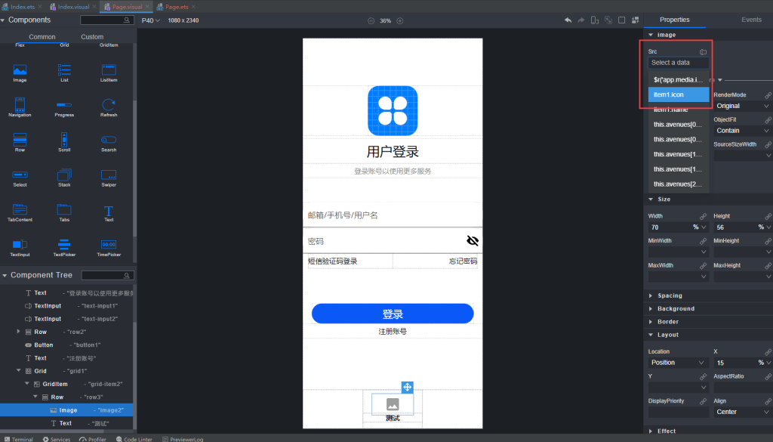Open the ObjectFit dropdown showing Contain

(x=741, y=131)
